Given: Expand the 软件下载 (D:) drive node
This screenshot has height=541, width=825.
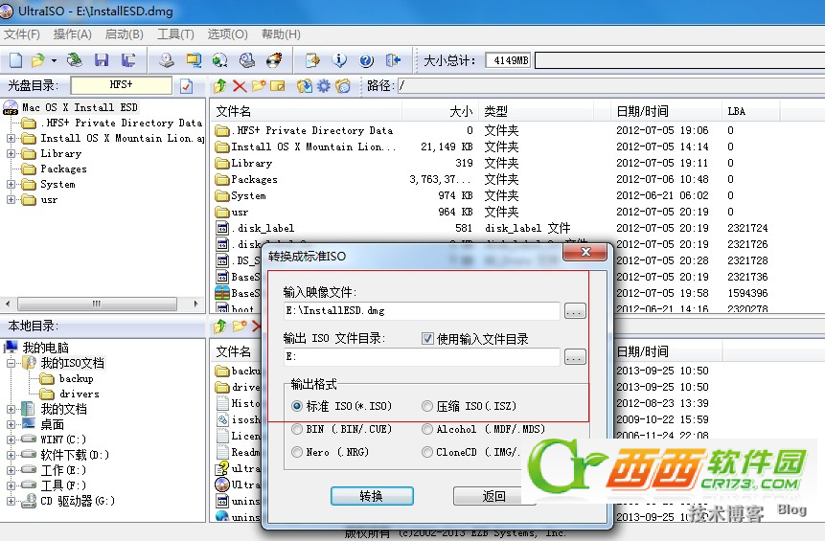Looking at the screenshot, I should [x=11, y=455].
